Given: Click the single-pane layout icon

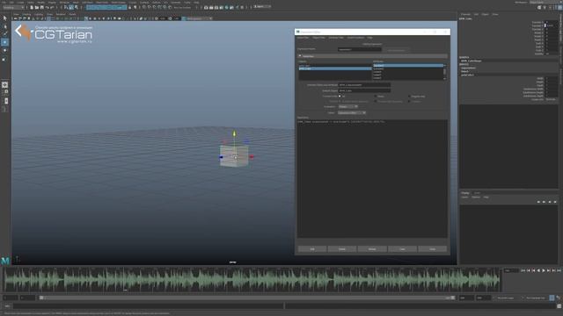Looking at the screenshot, I should tap(4, 85).
